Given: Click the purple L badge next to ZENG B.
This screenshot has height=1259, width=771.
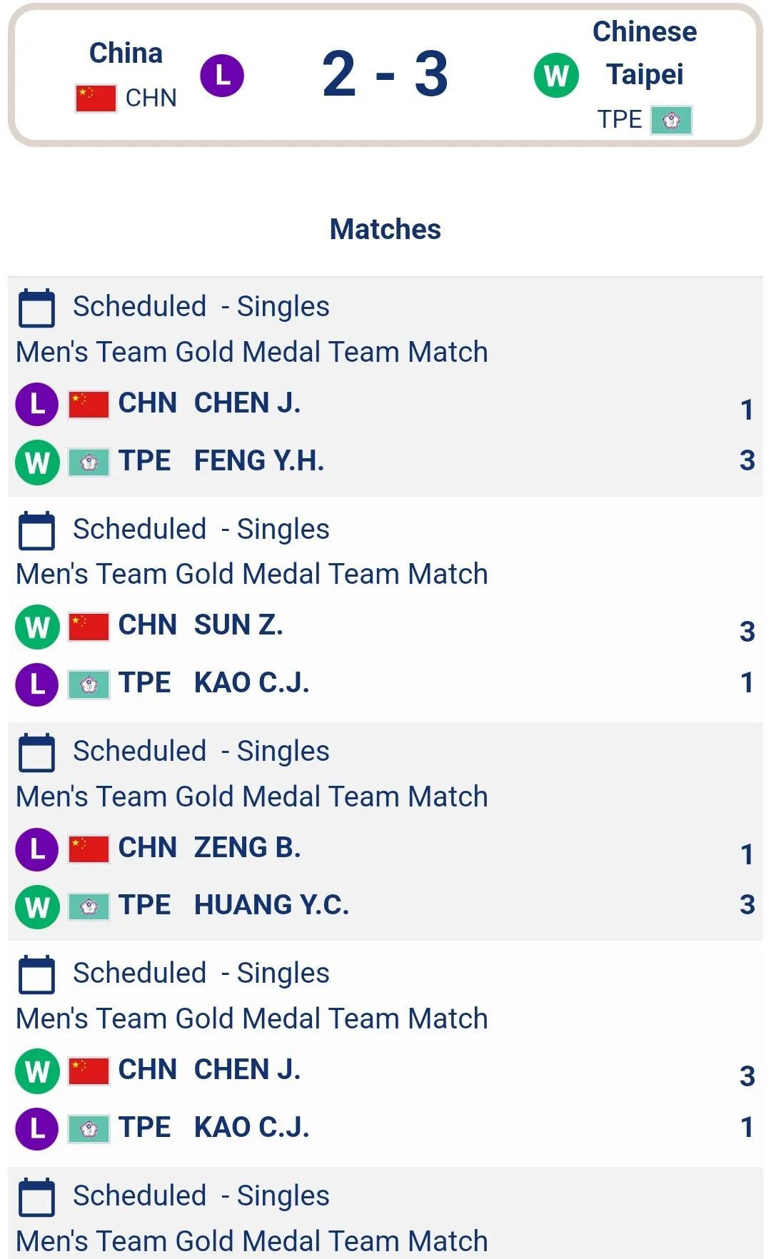Looking at the screenshot, I should 37,849.
